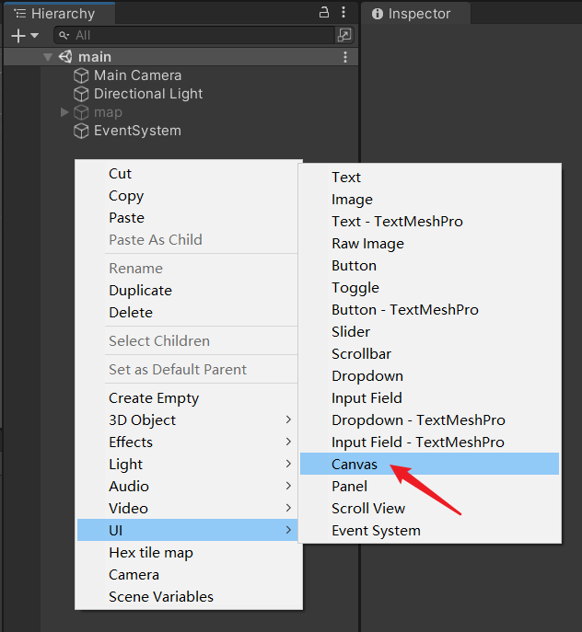Choose Paste from the context menu
This screenshot has height=632, width=582.
(188, 218)
